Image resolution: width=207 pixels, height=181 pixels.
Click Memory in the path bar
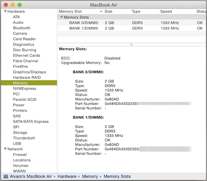click(90, 176)
